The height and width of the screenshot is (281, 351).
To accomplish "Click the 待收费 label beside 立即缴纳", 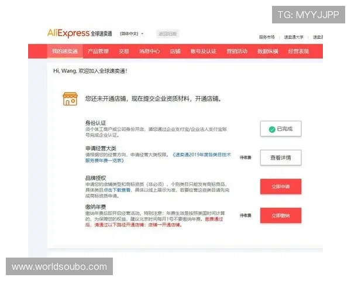I will click(245, 215).
